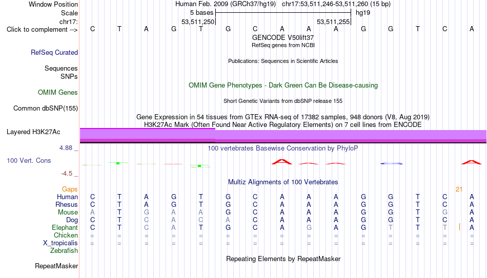Click the orange gap count 21
487x278 pixels.
point(459,189)
